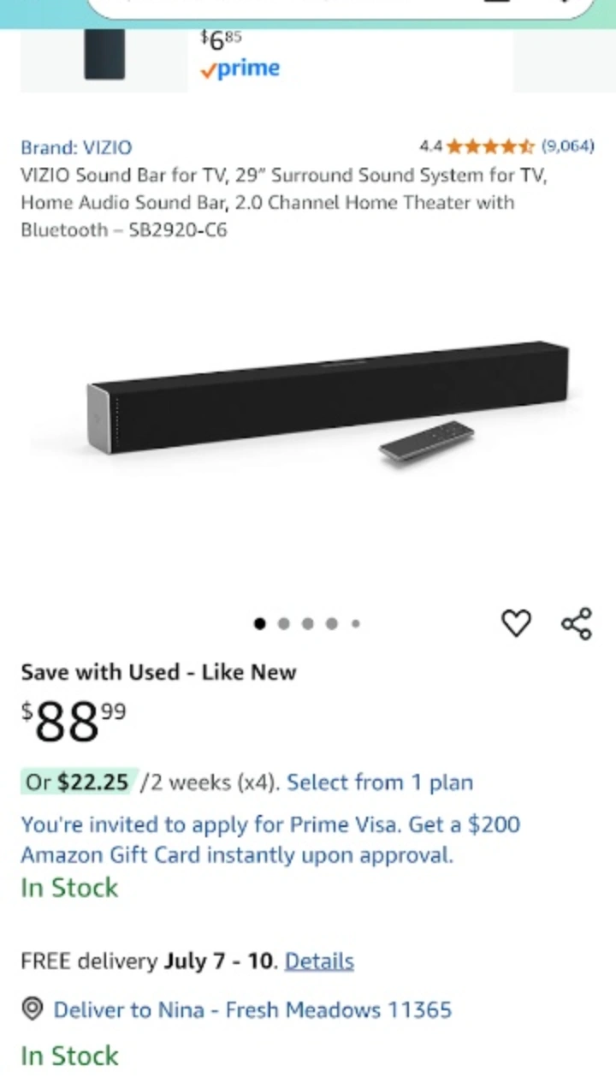
Task: Open the Prime Visa gift card offer
Action: [x=270, y=840]
